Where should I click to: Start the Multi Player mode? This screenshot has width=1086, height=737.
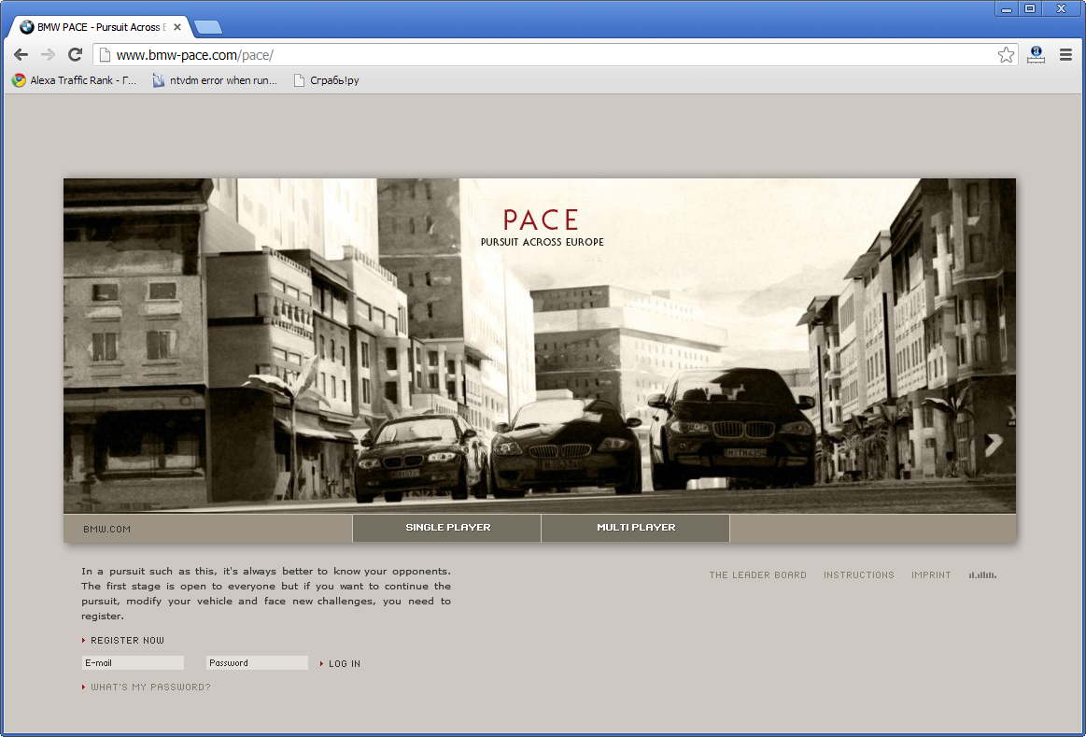636,528
